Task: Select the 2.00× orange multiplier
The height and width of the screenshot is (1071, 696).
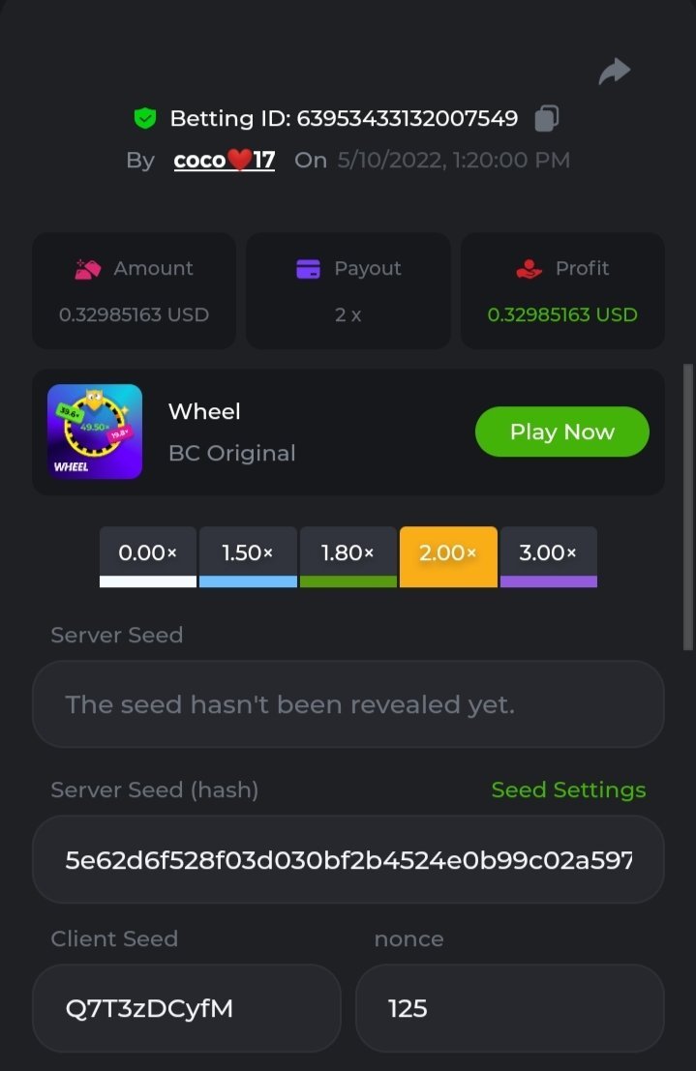Action: (x=448, y=555)
